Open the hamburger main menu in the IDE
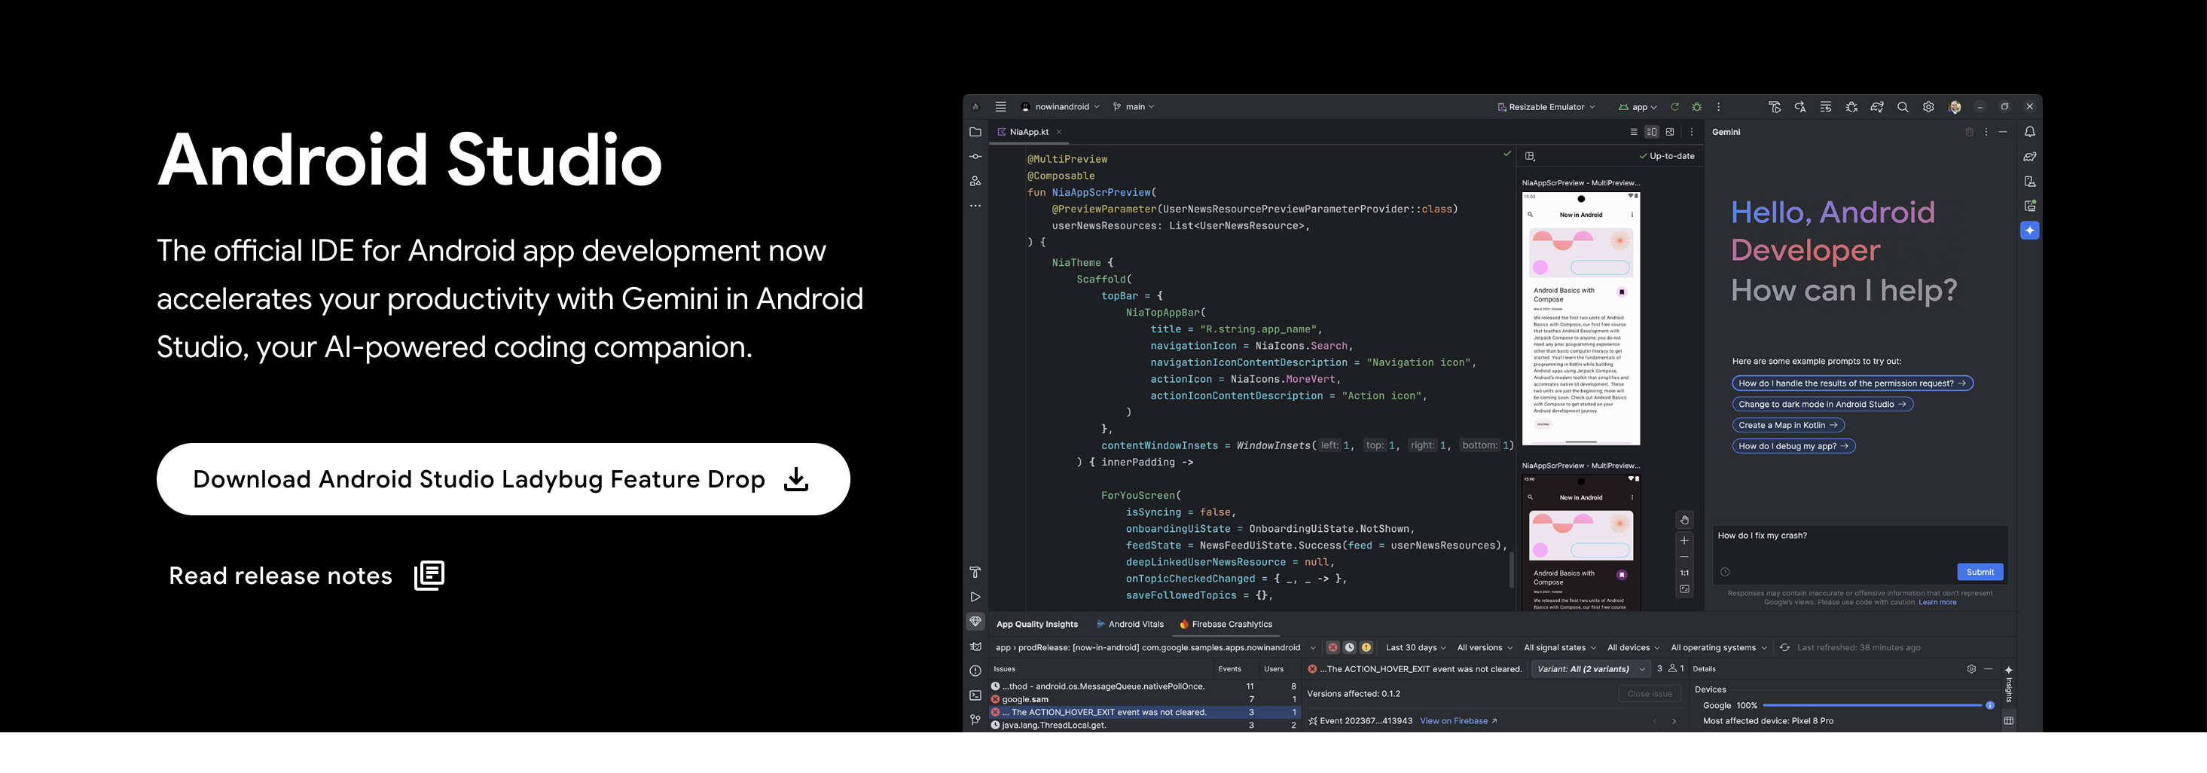Viewport: 2207px width, 773px height. point(1000,107)
